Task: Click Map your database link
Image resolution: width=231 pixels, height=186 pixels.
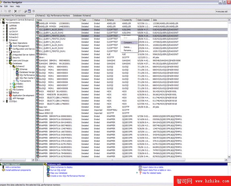Action: [x=59, y=173]
